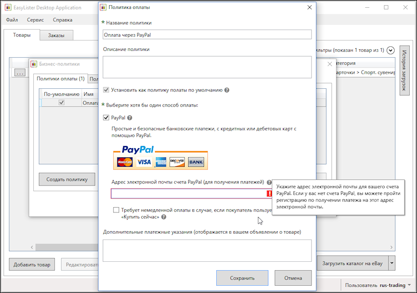Open the Справка menu

tap(62, 20)
